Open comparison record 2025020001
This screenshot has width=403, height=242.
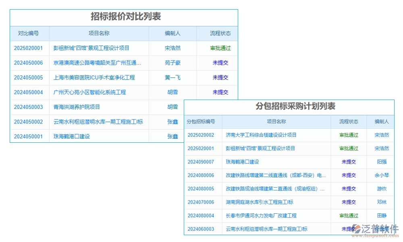(x=28, y=48)
